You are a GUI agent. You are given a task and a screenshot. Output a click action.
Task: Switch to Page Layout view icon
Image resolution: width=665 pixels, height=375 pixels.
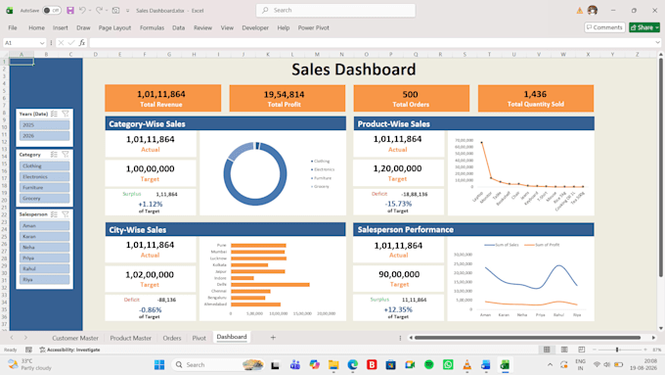(x=564, y=350)
